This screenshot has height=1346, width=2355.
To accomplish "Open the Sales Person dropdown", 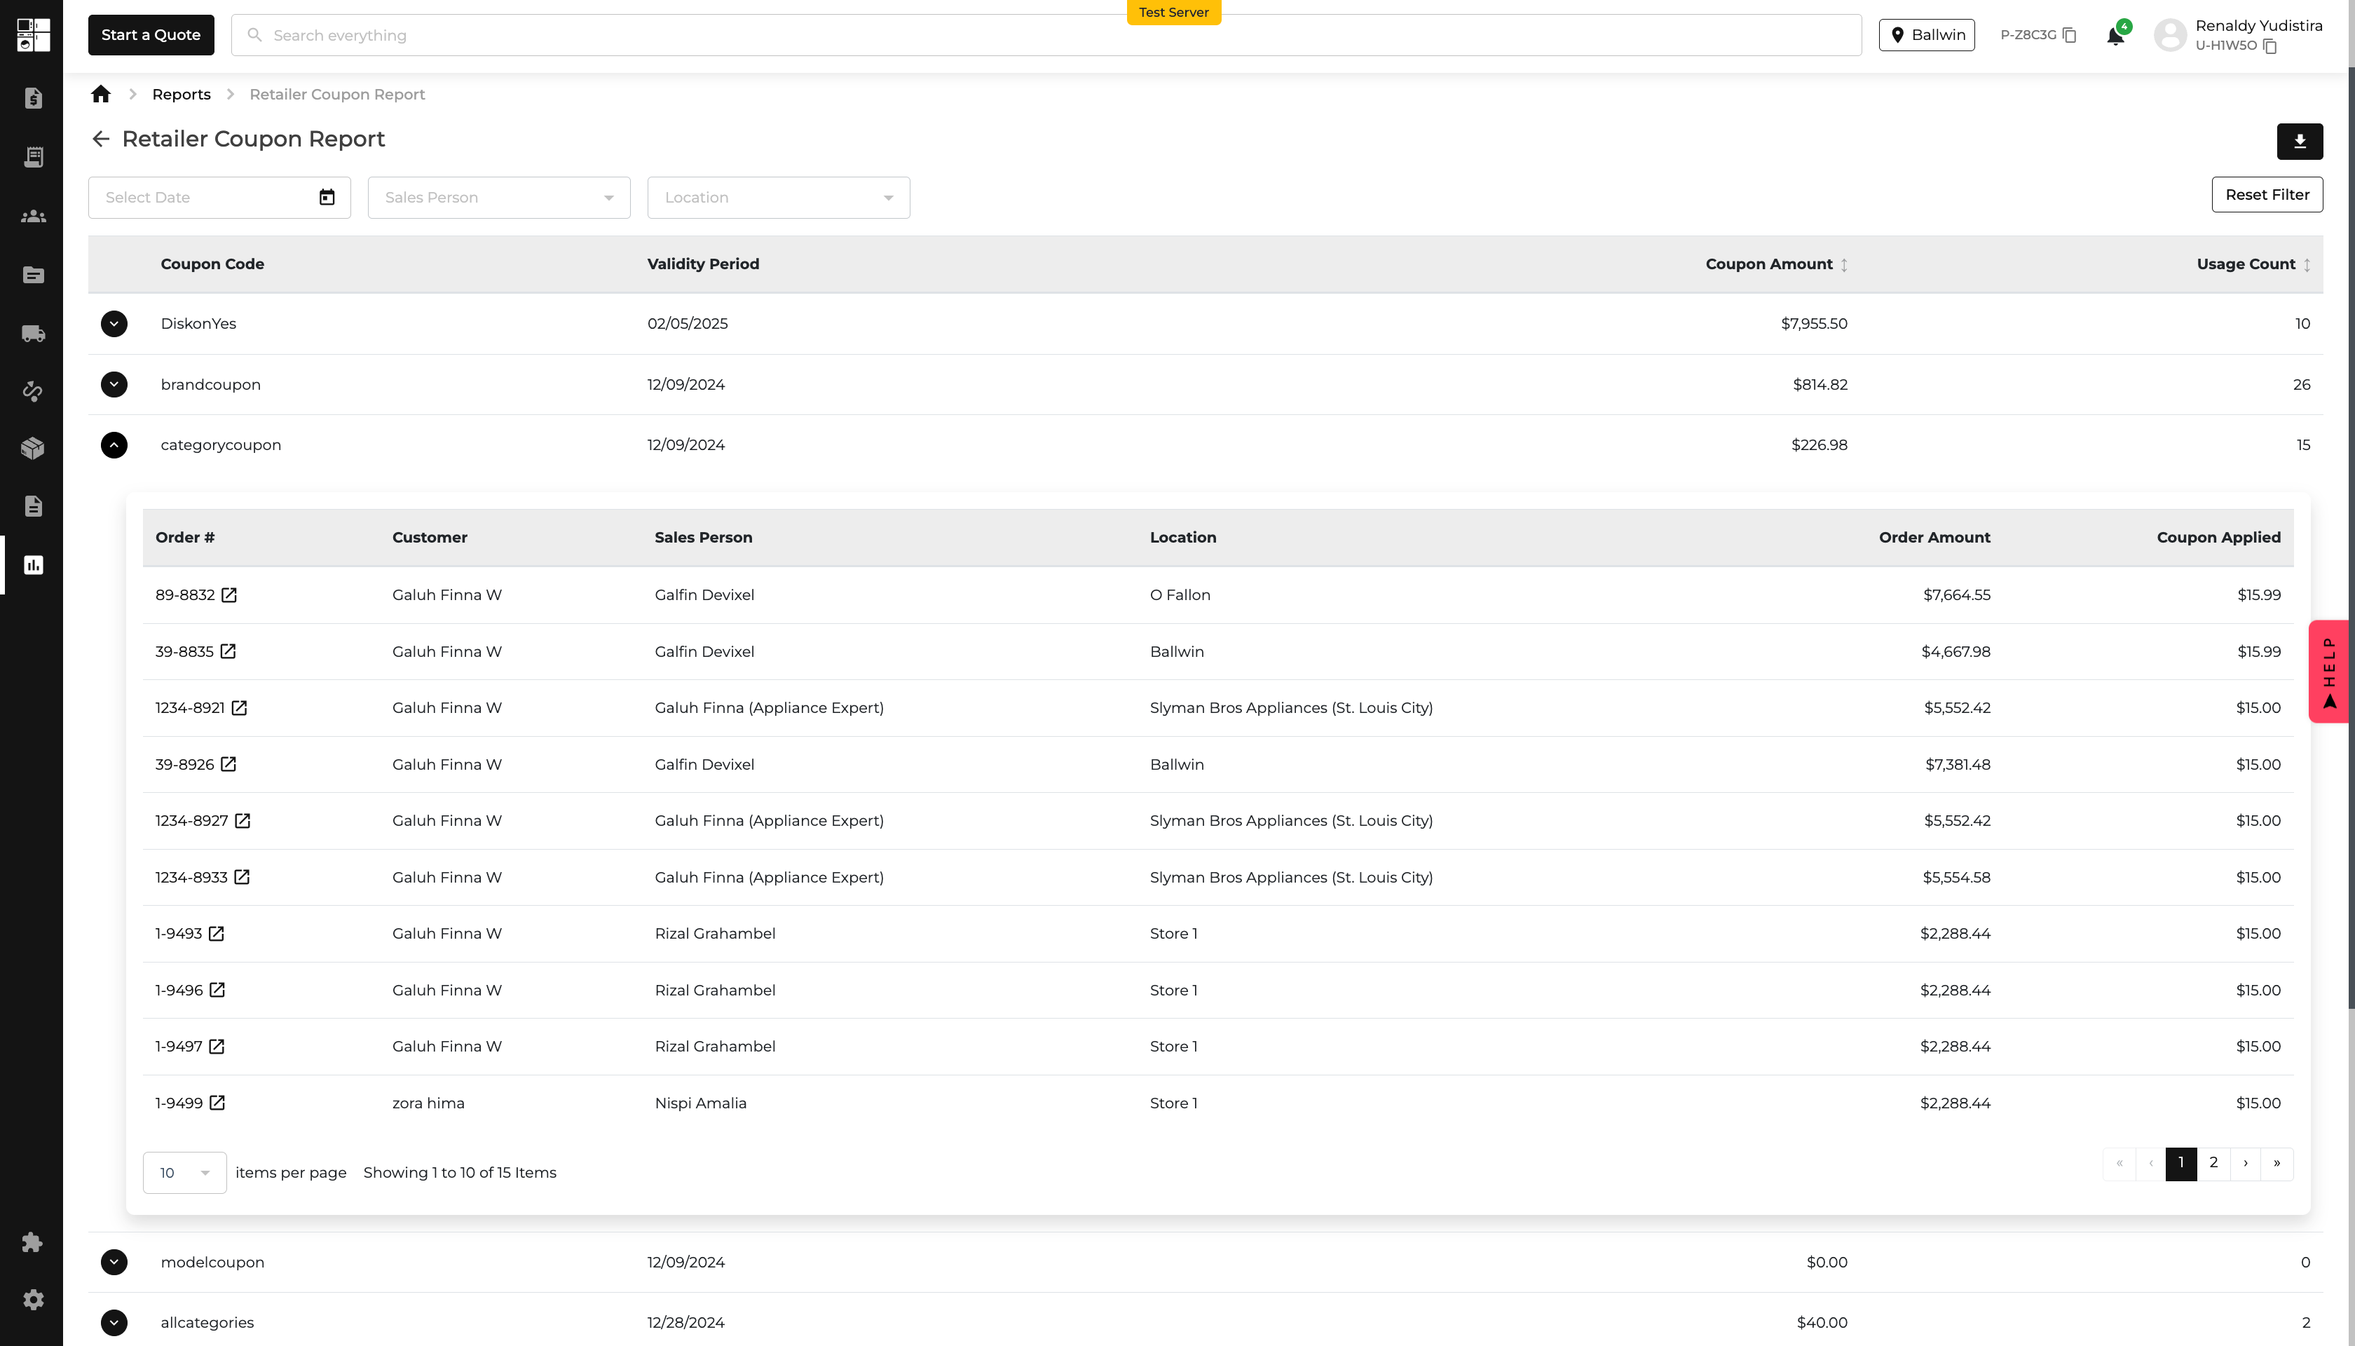I will point(499,198).
